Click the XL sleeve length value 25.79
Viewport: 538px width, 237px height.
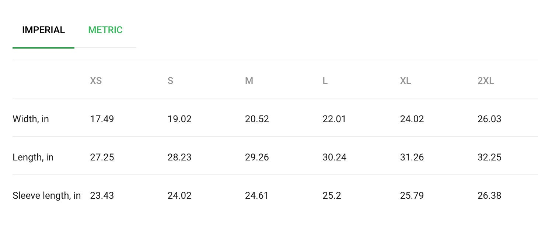click(412, 195)
